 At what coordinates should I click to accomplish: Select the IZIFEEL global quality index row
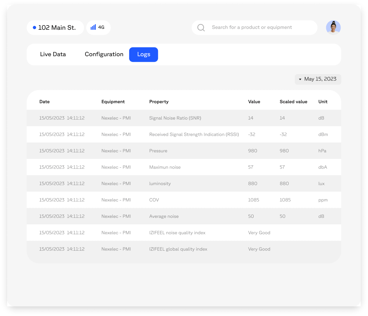click(178, 249)
